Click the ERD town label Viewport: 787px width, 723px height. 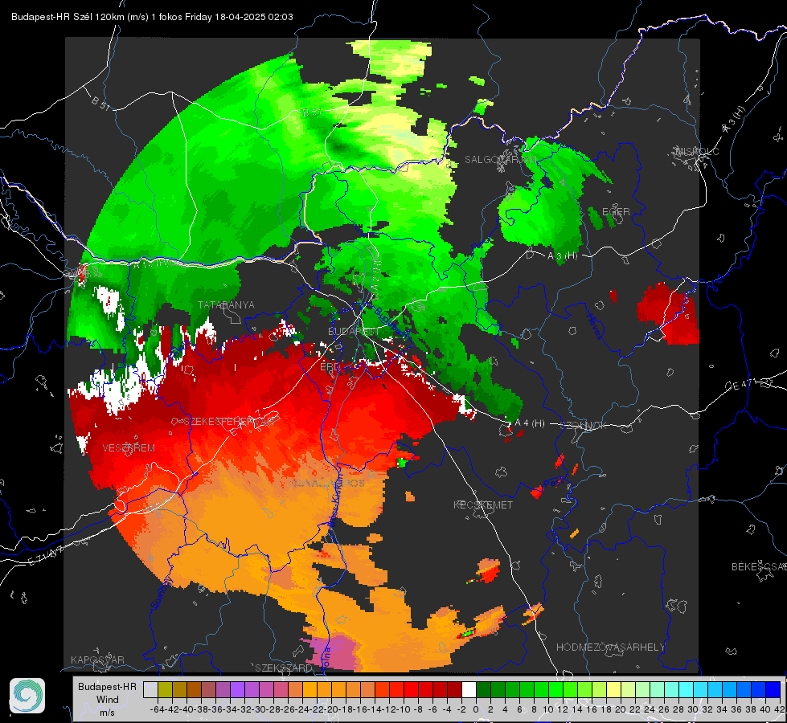330,367
